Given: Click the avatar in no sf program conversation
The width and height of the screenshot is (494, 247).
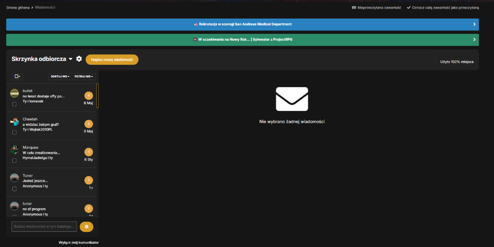Looking at the screenshot, I should coord(14,206).
